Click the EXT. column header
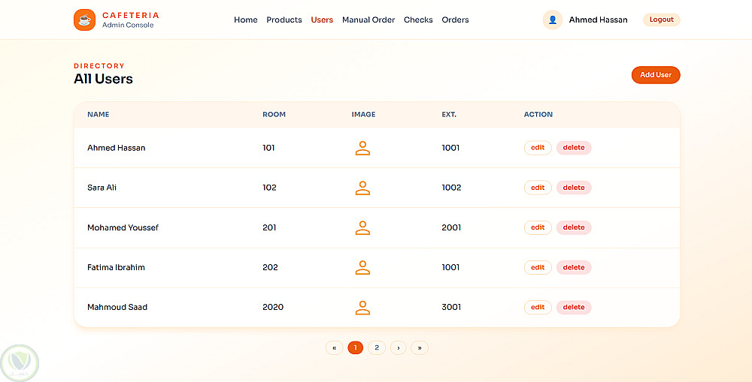This screenshot has width=752, height=382. pos(449,114)
